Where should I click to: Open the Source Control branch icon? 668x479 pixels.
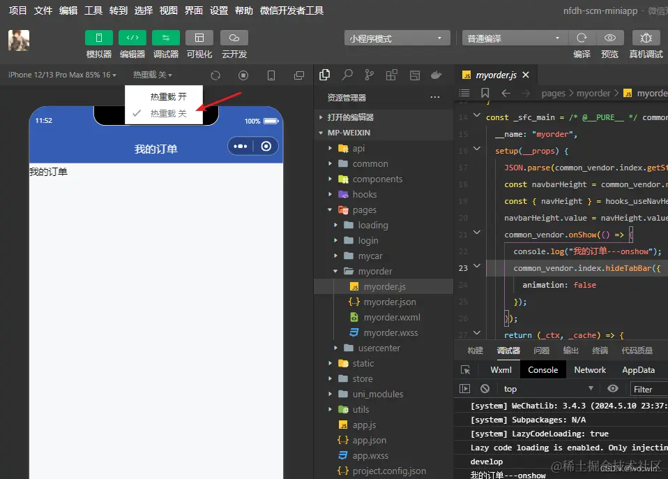(370, 75)
